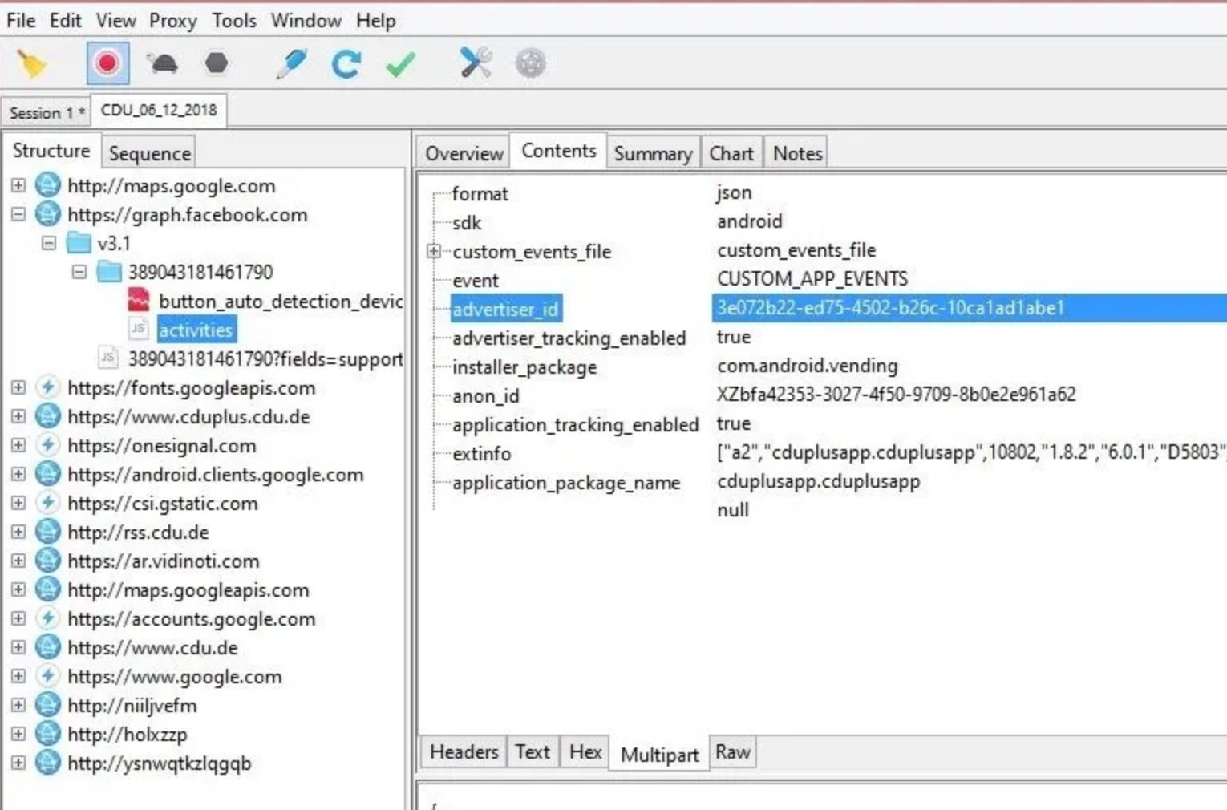Click the globe icon for http://holxzzp
This screenshot has height=810, width=1227.
pos(48,734)
